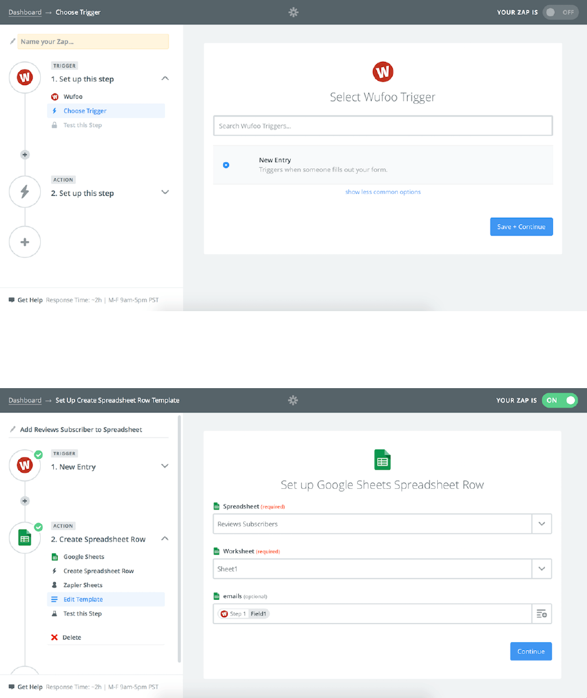Viewport: 587px width, 698px height.
Task: Click Save + Continue button
Action: point(521,227)
